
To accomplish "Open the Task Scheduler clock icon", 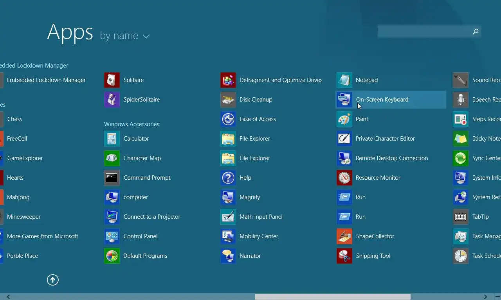I will click(x=461, y=256).
